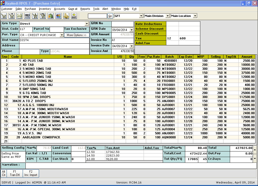Click the EXIT arrow toolbar icon
Viewport: 258px width, 186px height.
coord(74,16)
